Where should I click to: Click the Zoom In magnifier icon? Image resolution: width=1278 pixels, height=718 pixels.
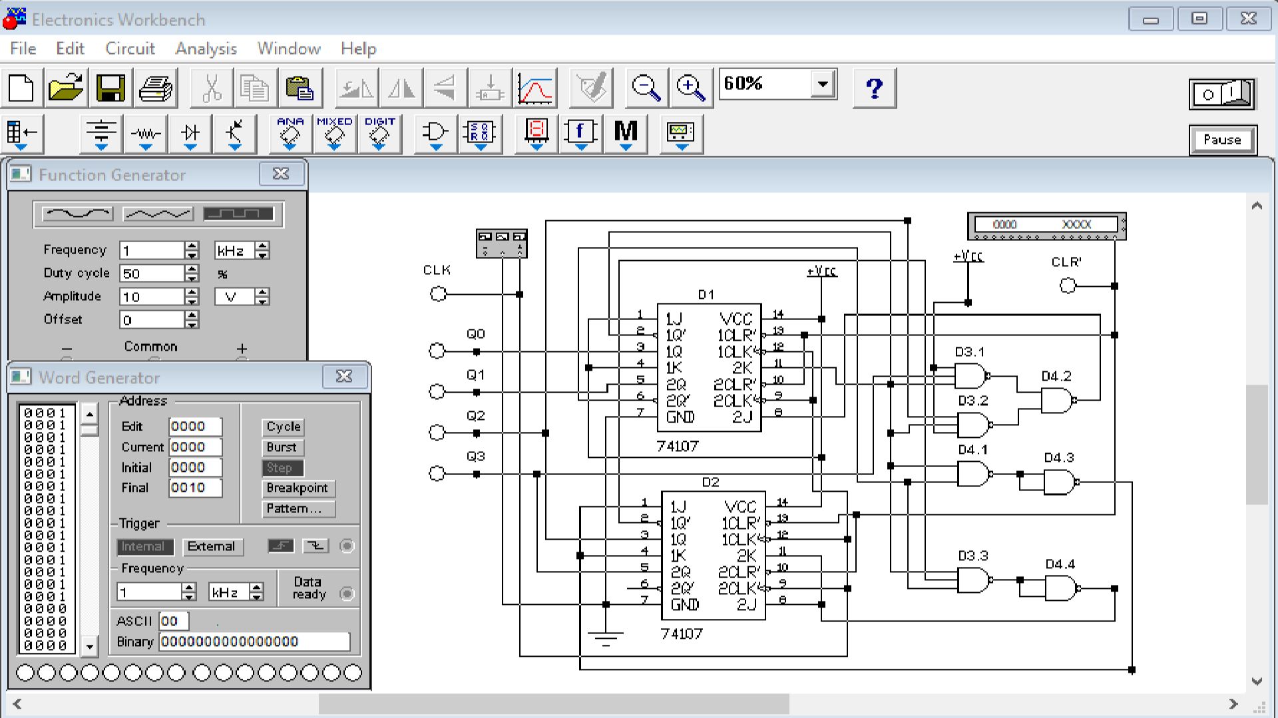690,88
